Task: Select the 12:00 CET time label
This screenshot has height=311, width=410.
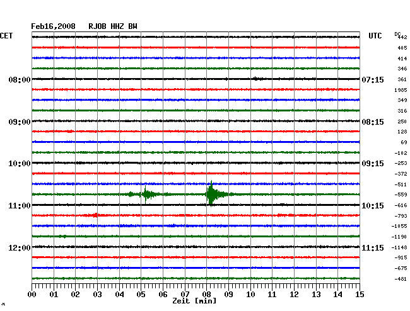Action: point(20,247)
